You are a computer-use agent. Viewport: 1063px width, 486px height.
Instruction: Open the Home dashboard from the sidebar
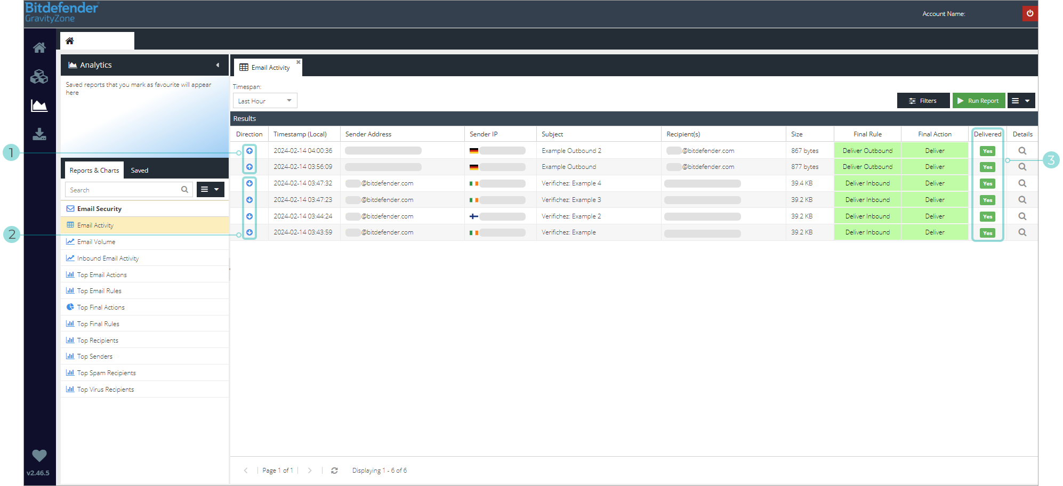coord(39,47)
